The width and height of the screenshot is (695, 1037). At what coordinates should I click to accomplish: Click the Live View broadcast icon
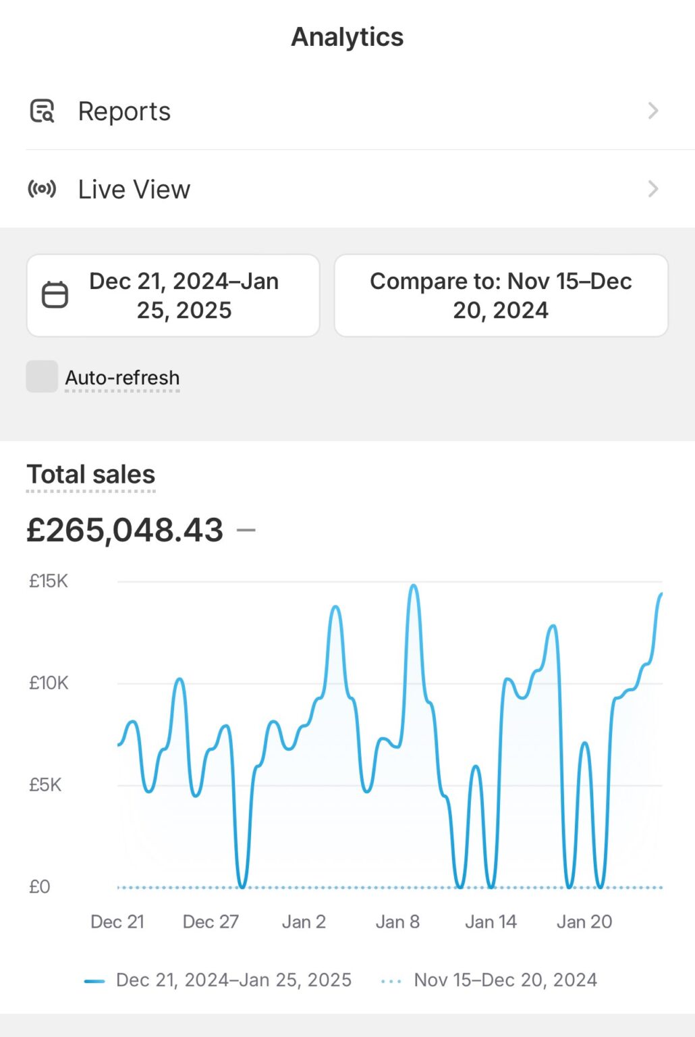(x=42, y=189)
